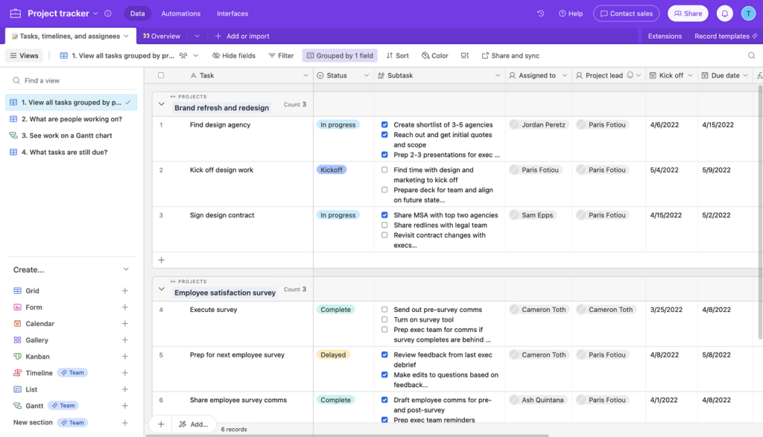Open record coloring with the Color icon
Screen dimensions: 763x437
coord(434,55)
